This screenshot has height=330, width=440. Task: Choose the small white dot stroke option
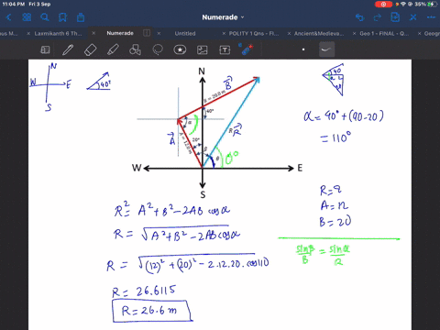click(303, 49)
